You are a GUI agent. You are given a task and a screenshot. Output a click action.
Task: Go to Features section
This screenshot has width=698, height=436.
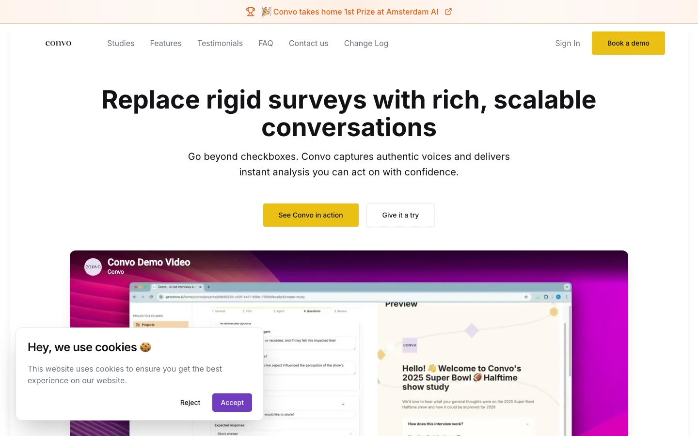pos(166,43)
